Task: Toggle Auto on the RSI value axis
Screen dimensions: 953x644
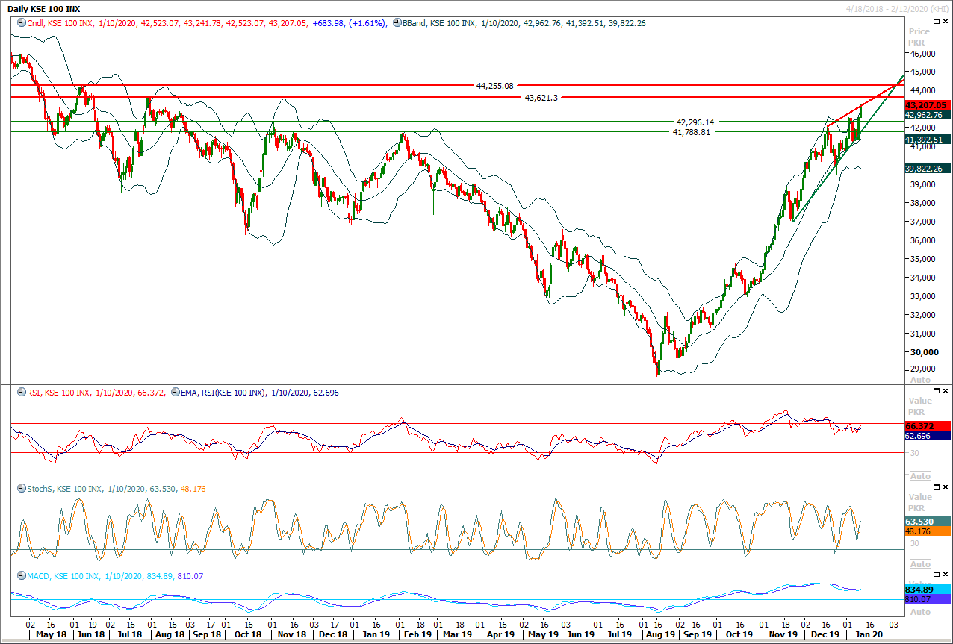Action: 920,475
